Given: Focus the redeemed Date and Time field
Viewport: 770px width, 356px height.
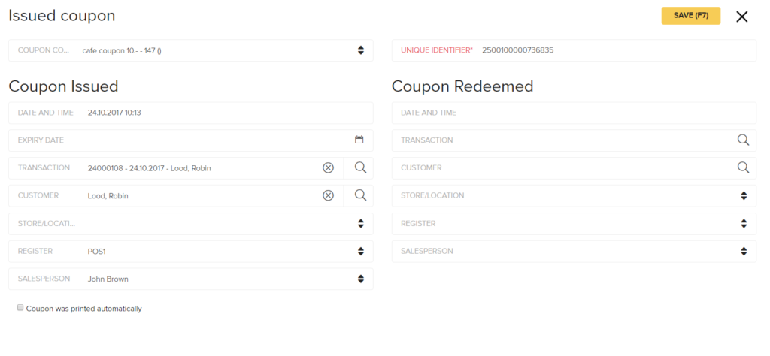Looking at the screenshot, I should point(574,113).
